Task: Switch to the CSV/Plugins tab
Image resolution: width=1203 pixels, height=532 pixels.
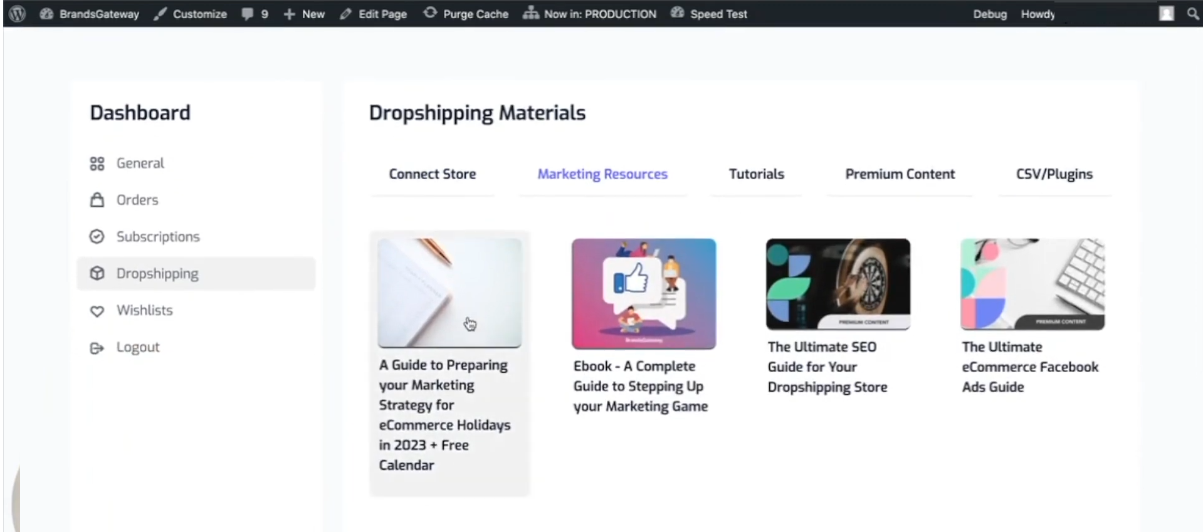Action: tap(1054, 174)
